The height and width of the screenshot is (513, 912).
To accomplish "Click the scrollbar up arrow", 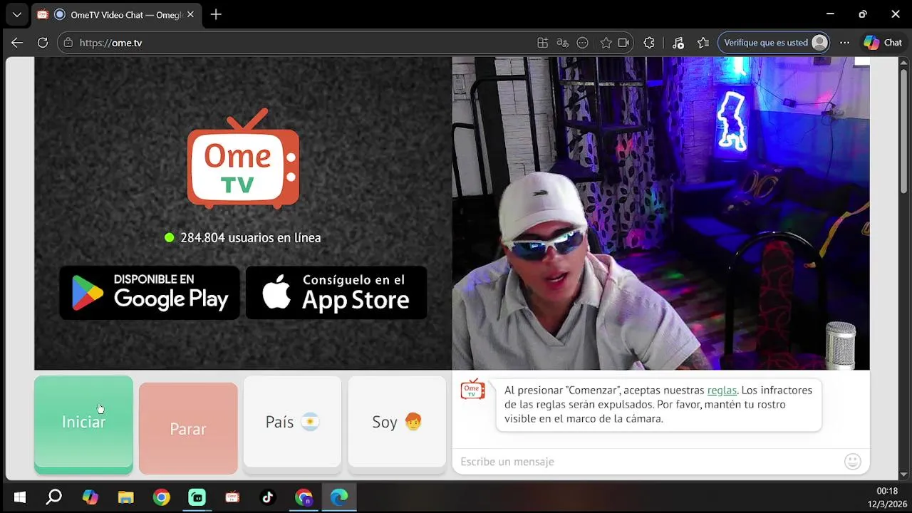I will pos(903,62).
